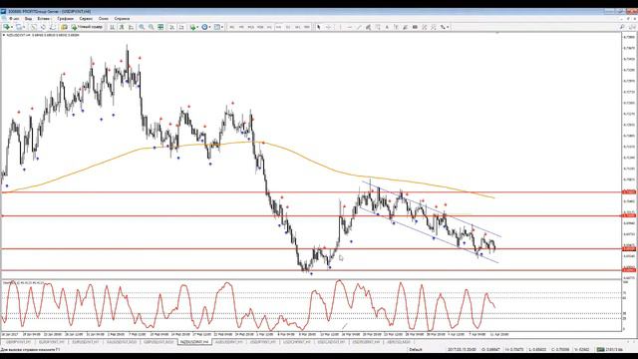This screenshot has height=359, width=638.
Task: Select the Text (A) tool
Action: [387, 27]
